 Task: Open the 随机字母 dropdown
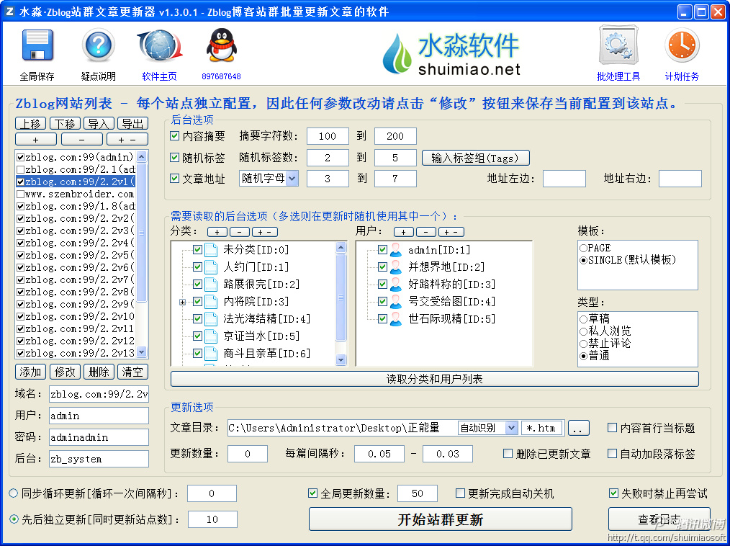coord(292,179)
